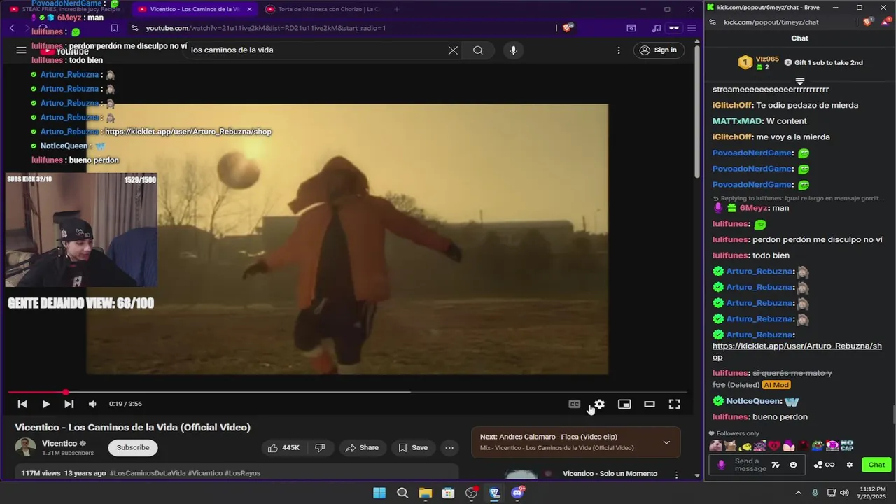896x504 pixels.
Task: Like the video with 445K likes
Action: point(283,448)
